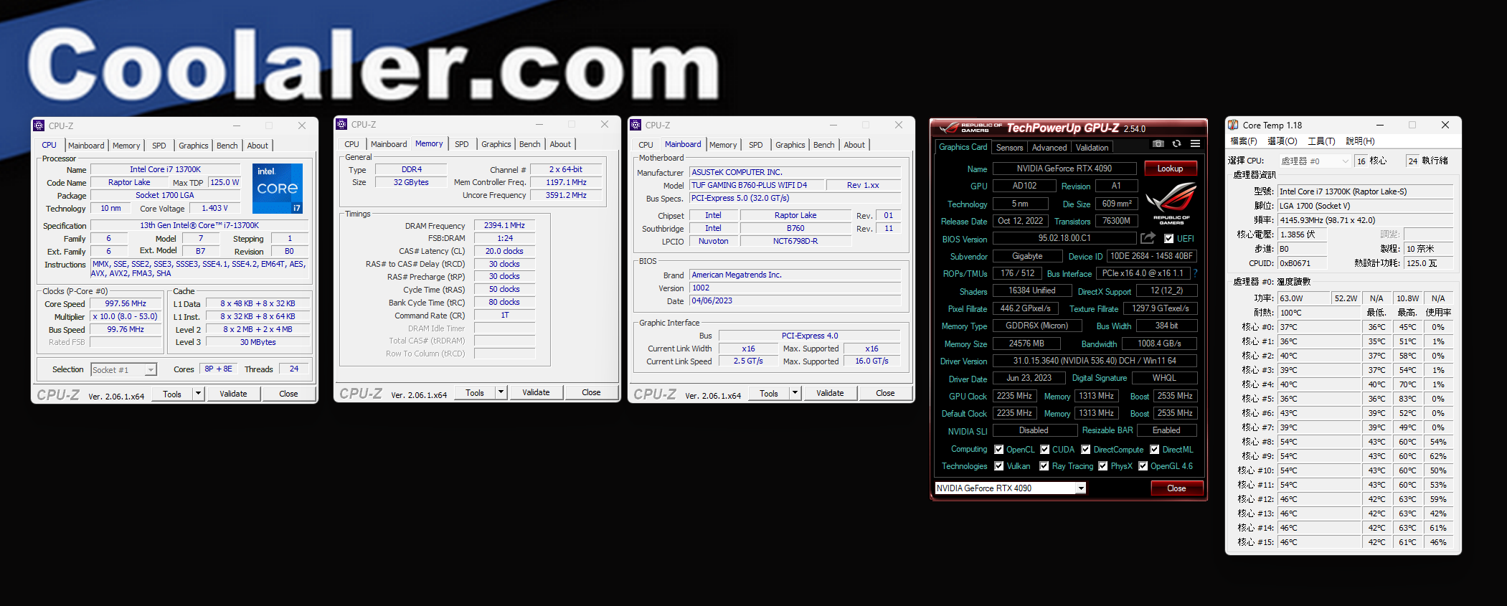
Task: Open the 說明(H) menu in Core Temp
Action: coord(1360,141)
